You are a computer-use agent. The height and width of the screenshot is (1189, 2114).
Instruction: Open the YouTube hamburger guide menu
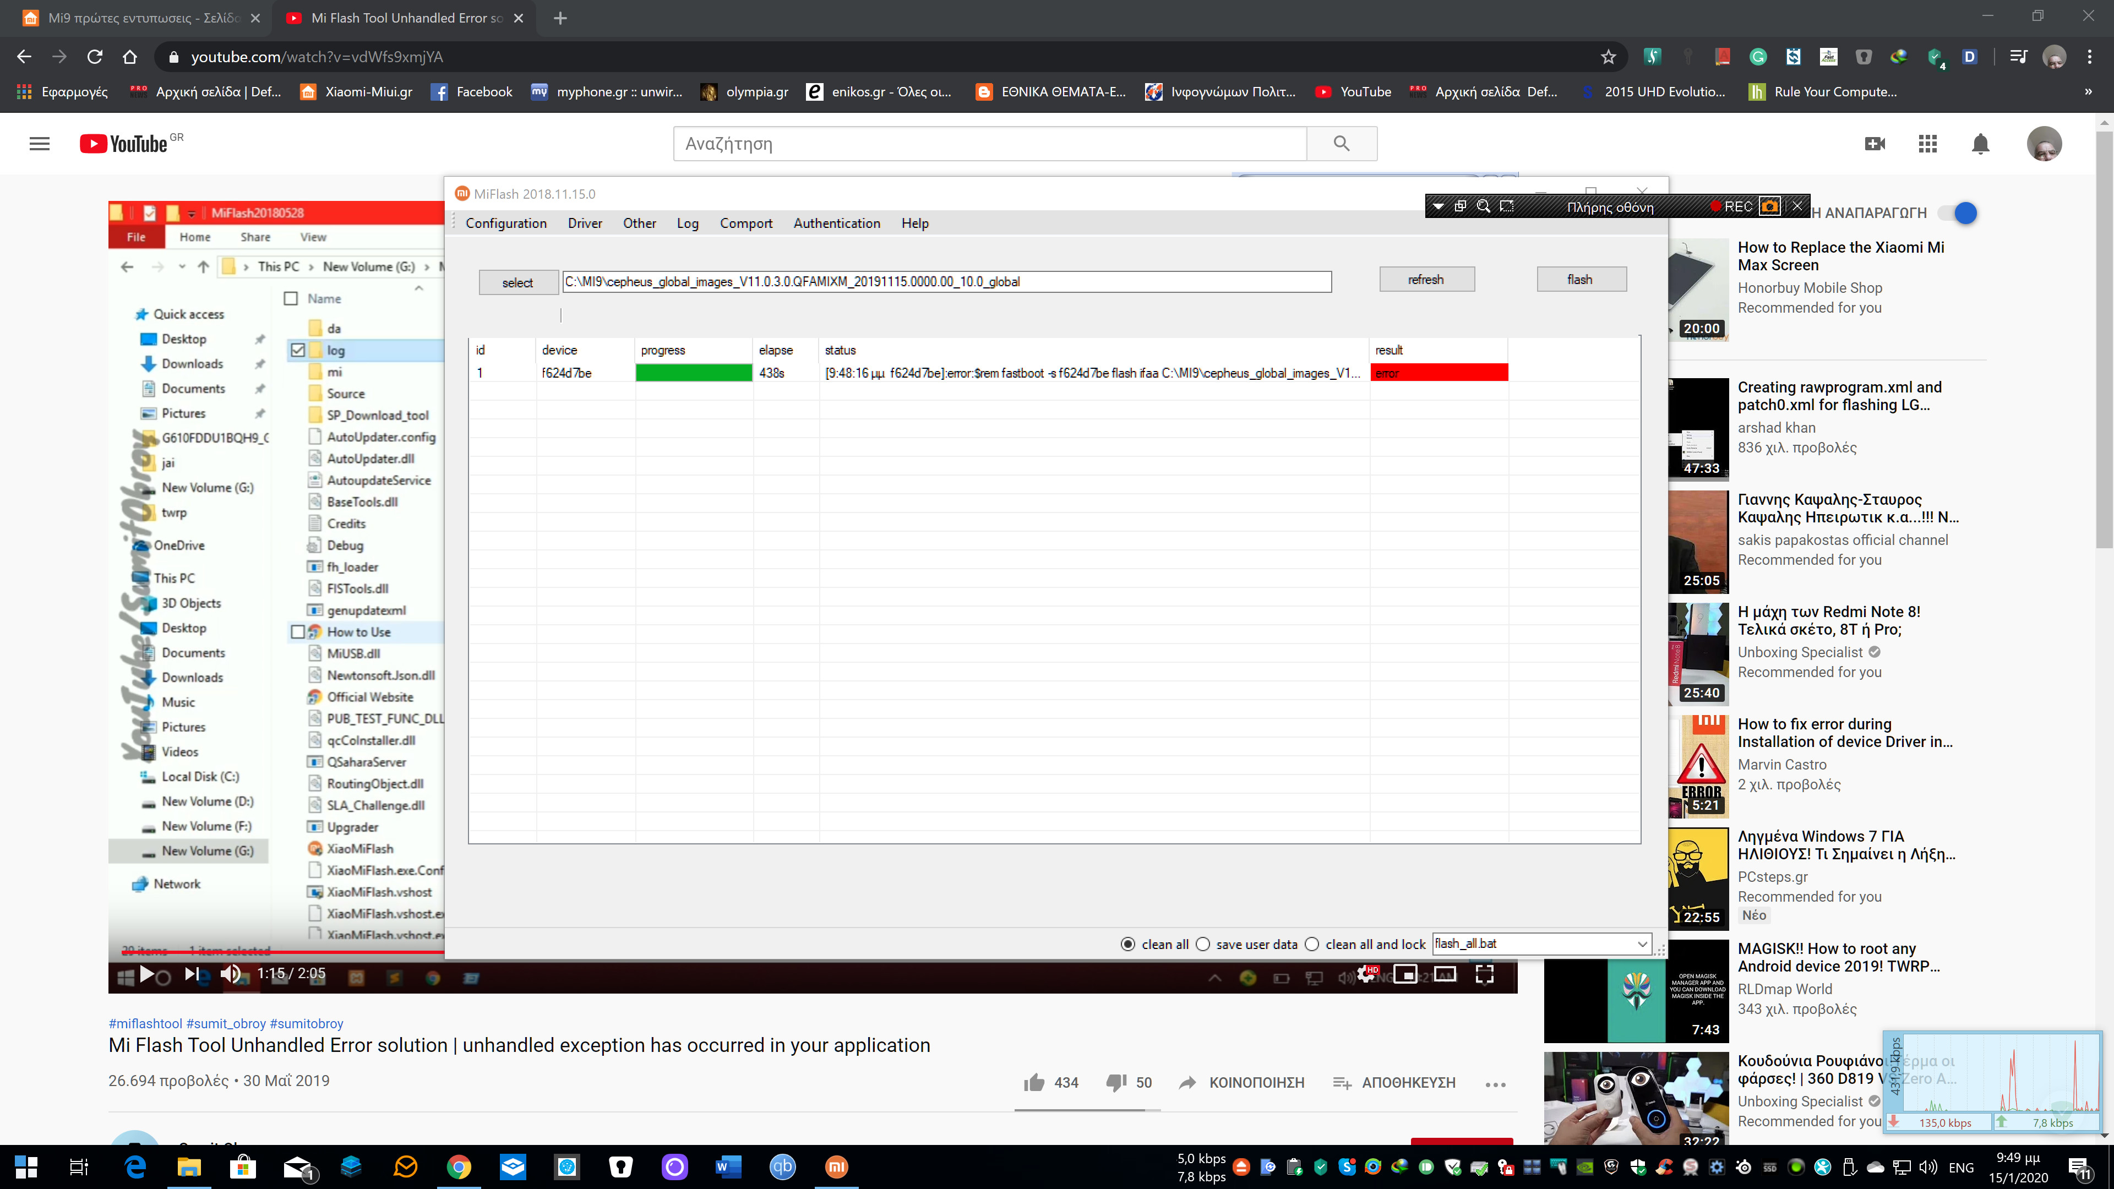click(40, 144)
